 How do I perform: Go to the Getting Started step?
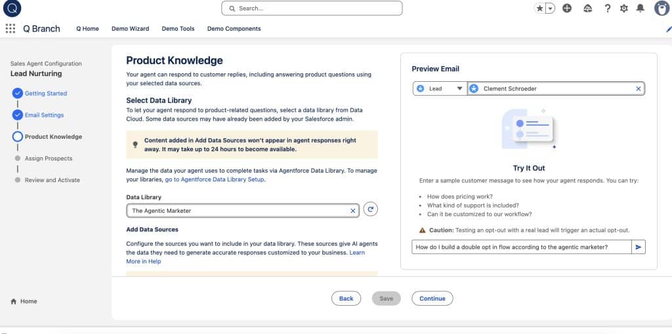click(x=46, y=93)
